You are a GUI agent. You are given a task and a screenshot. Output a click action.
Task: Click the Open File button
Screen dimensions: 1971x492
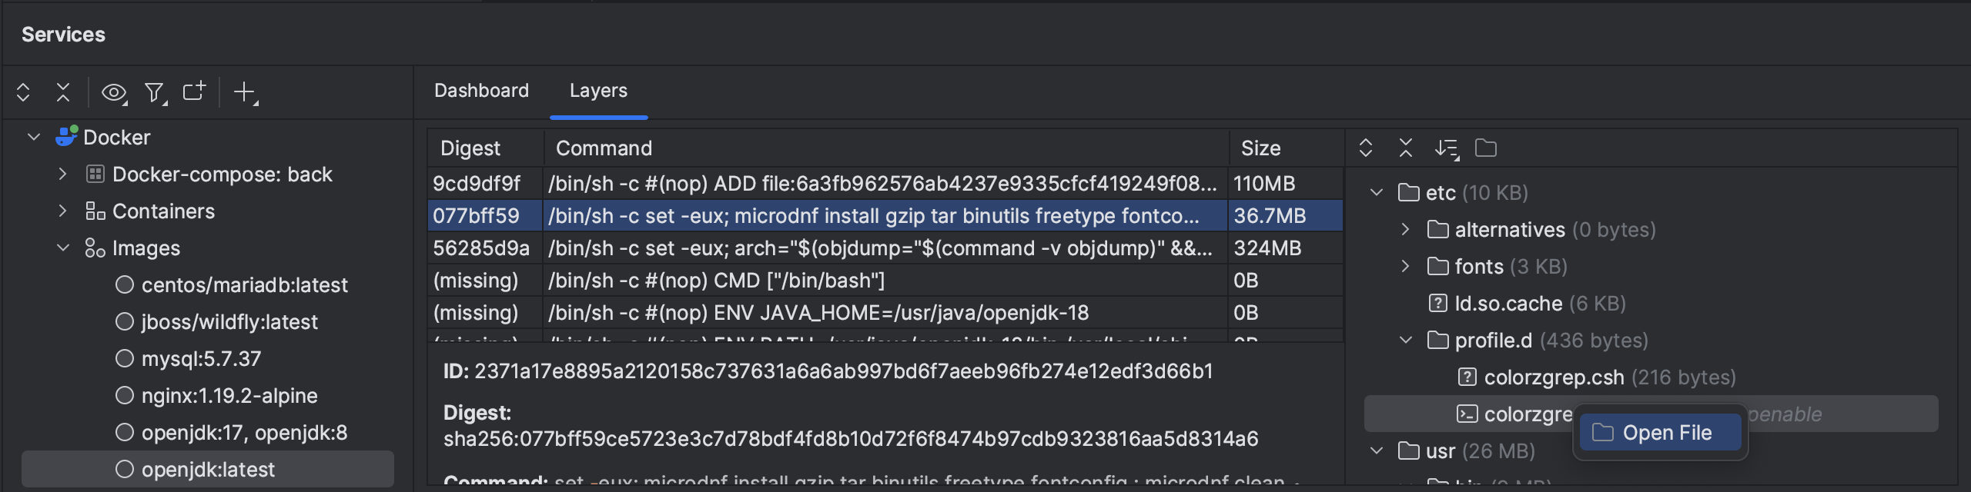1659,432
